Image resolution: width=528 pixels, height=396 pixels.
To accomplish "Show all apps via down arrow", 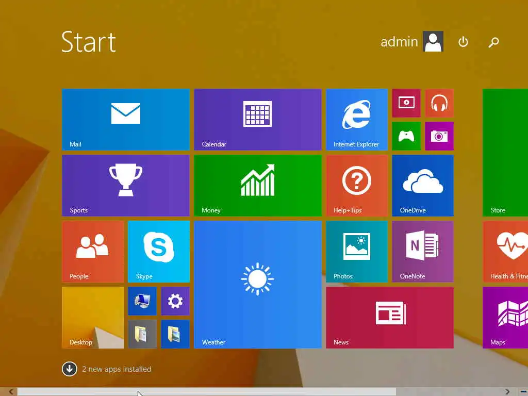I will pyautogui.click(x=70, y=369).
